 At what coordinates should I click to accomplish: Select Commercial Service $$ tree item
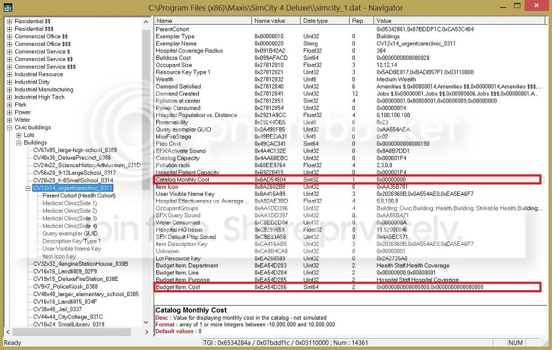(x=44, y=59)
